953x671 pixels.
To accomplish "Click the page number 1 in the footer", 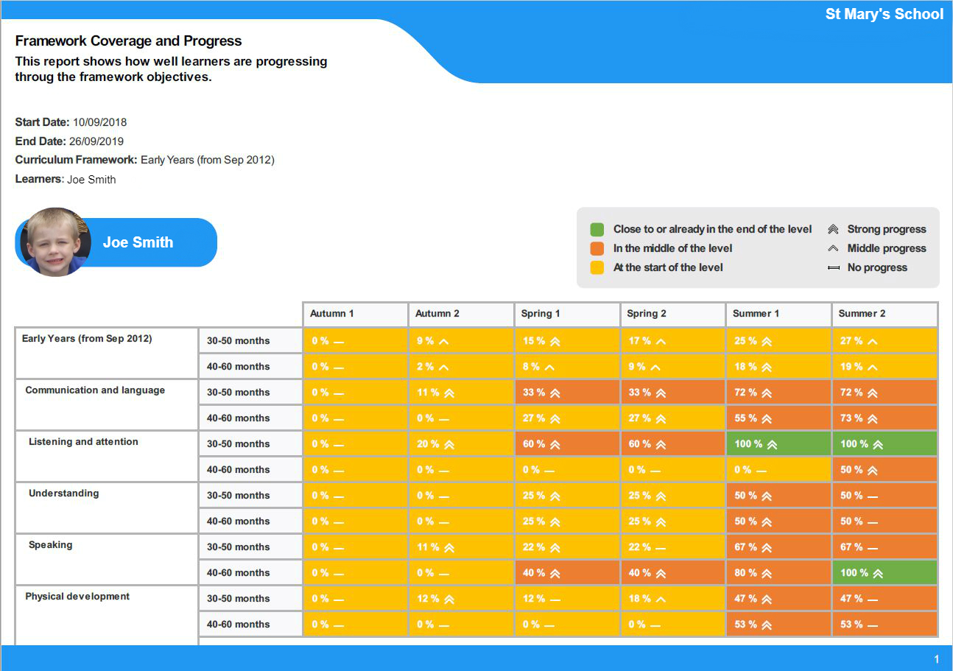I will click(x=937, y=659).
